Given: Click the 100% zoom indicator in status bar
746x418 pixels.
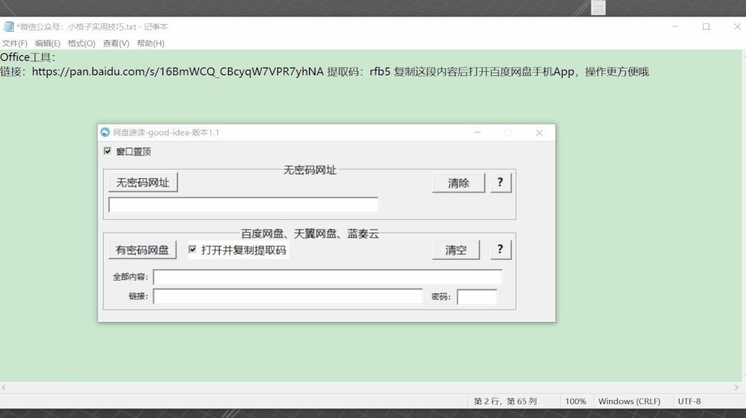Looking at the screenshot, I should click(577, 401).
